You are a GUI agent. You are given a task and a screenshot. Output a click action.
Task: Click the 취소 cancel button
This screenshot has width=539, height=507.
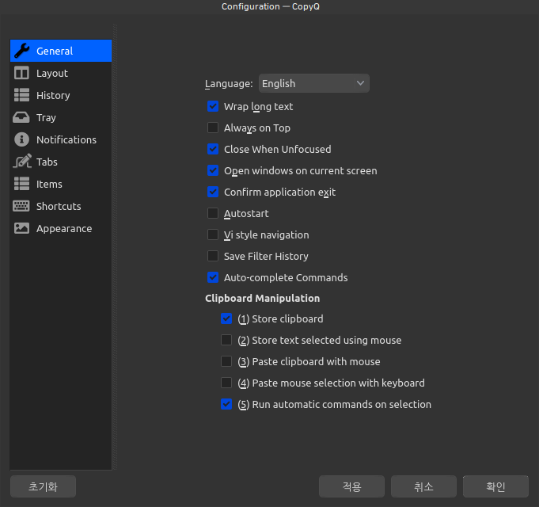(x=423, y=486)
